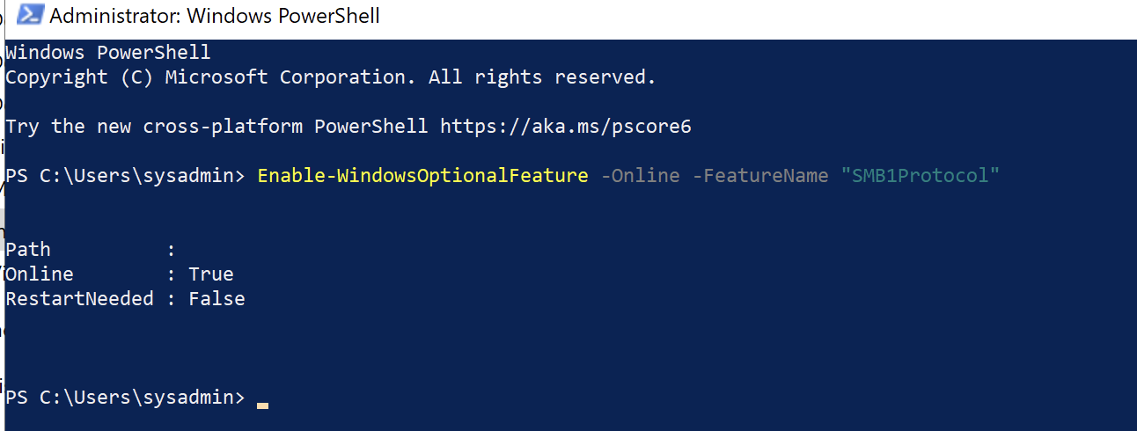The image size is (1137, 431).
Task: Click the -FeatureName parameter text
Action: pyautogui.click(x=760, y=176)
